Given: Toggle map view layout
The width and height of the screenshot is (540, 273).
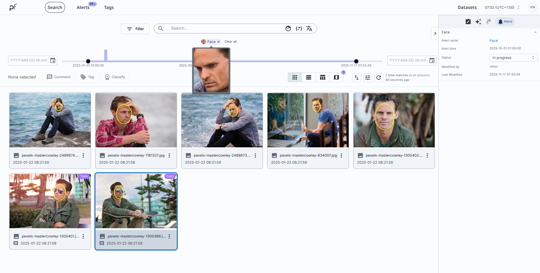Looking at the screenshot, I should pyautogui.click(x=336, y=78).
